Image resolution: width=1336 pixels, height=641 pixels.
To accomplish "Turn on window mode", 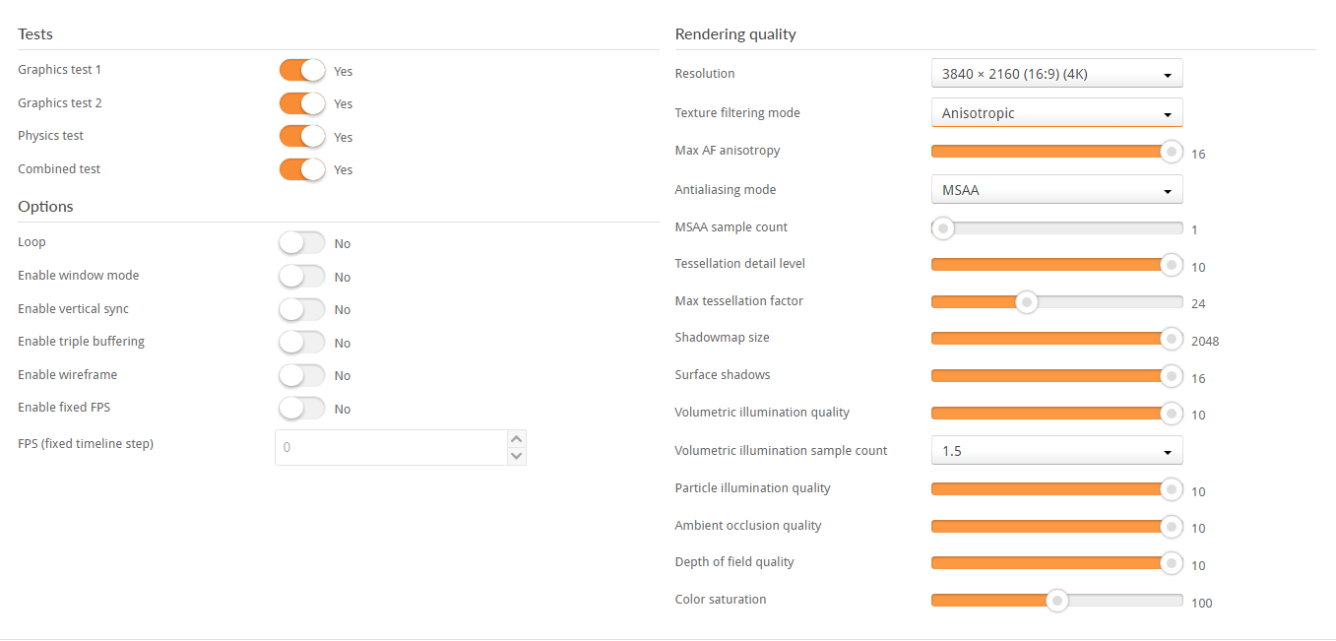I will [x=301, y=276].
